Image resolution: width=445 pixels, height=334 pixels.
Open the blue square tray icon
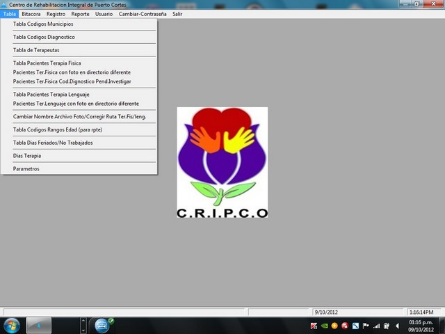click(355, 326)
